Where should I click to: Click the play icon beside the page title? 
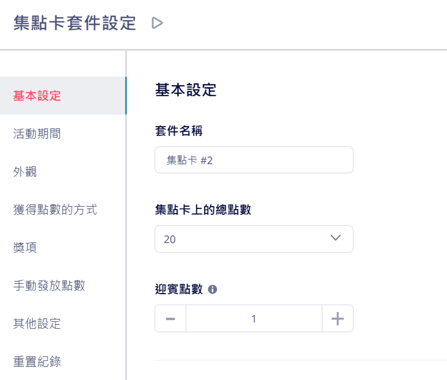pos(157,23)
